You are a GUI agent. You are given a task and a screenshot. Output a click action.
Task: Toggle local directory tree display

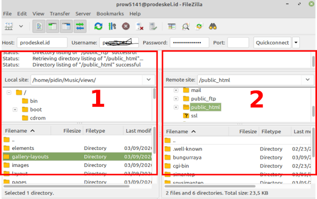[53, 26]
